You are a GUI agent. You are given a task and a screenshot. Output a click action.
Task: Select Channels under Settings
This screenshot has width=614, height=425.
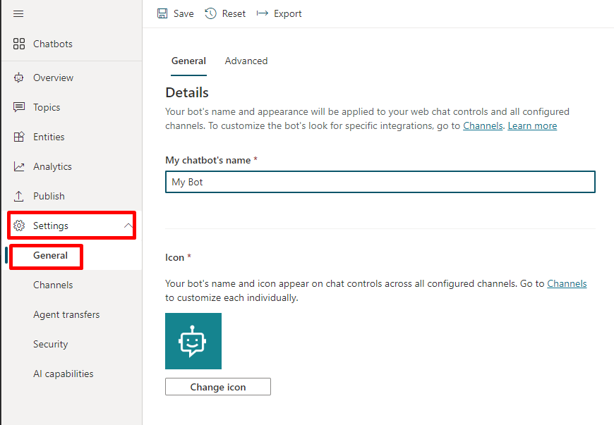[53, 285]
